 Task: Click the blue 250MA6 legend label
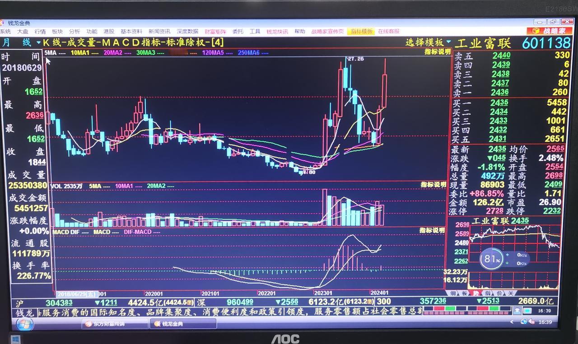click(x=248, y=52)
